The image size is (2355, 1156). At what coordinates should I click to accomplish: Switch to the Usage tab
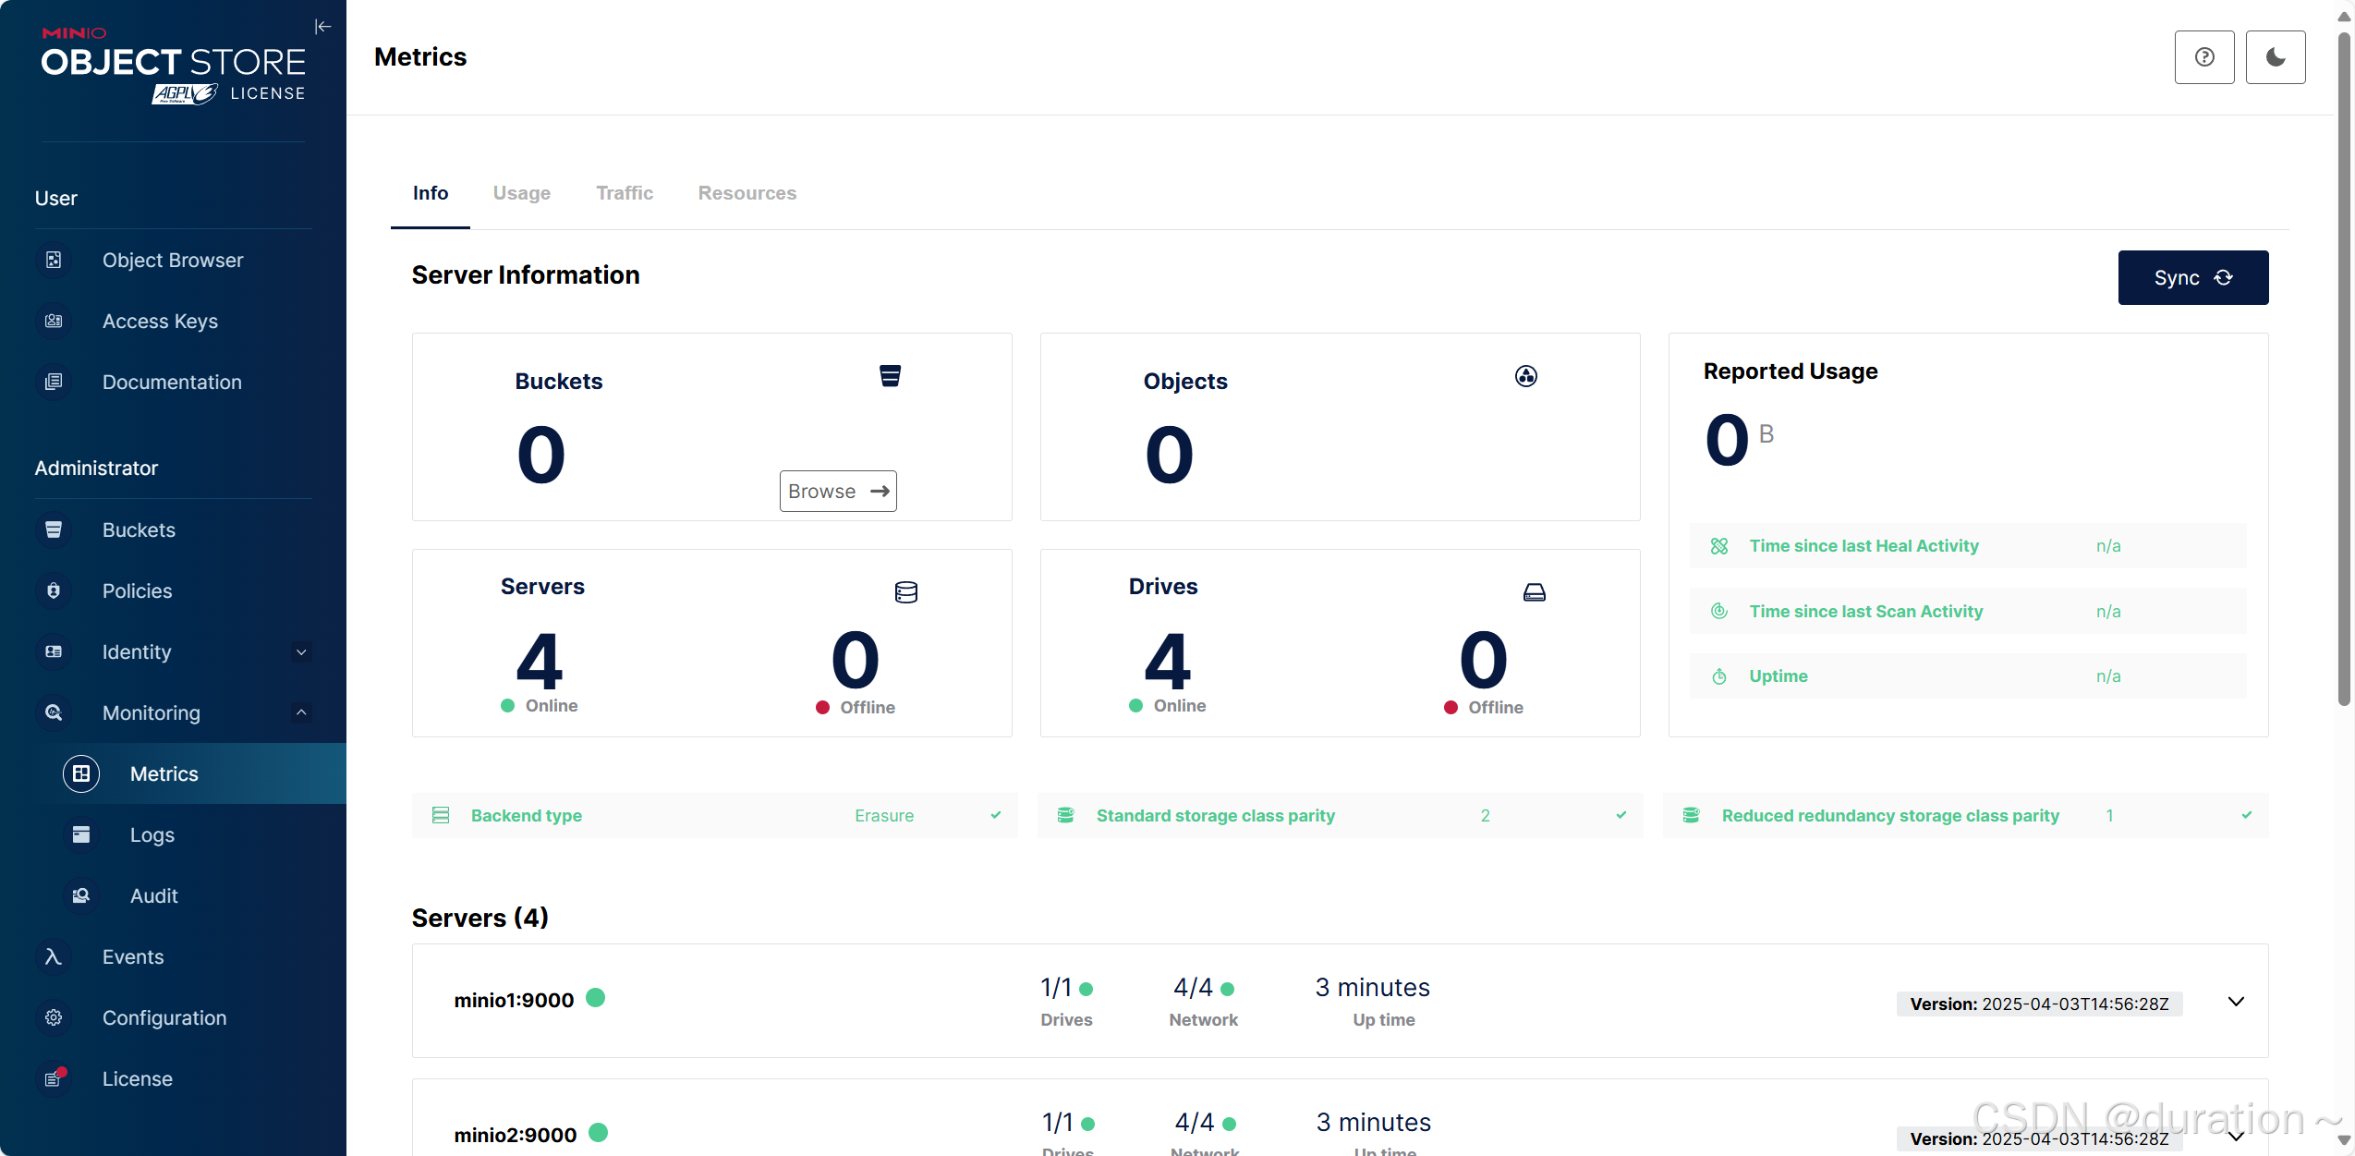pos(521,193)
